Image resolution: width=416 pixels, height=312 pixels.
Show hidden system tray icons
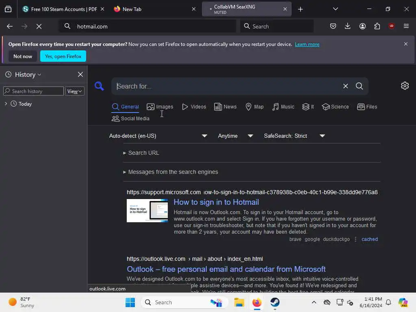[314, 302]
